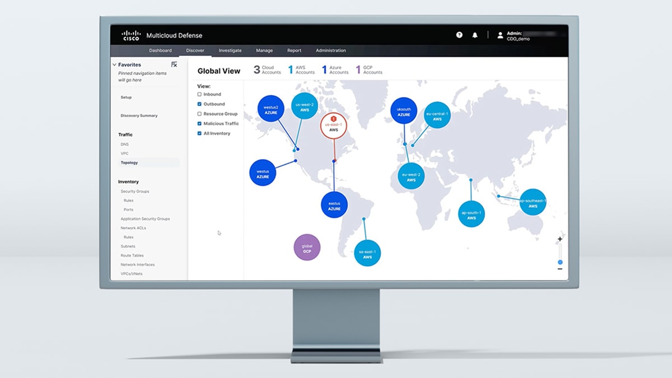Open the help question mark icon
The width and height of the screenshot is (672, 378).
[x=459, y=35]
